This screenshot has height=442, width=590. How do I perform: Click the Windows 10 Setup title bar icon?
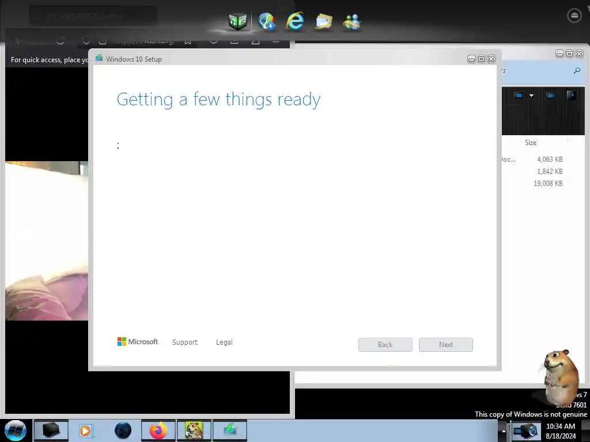(99, 58)
